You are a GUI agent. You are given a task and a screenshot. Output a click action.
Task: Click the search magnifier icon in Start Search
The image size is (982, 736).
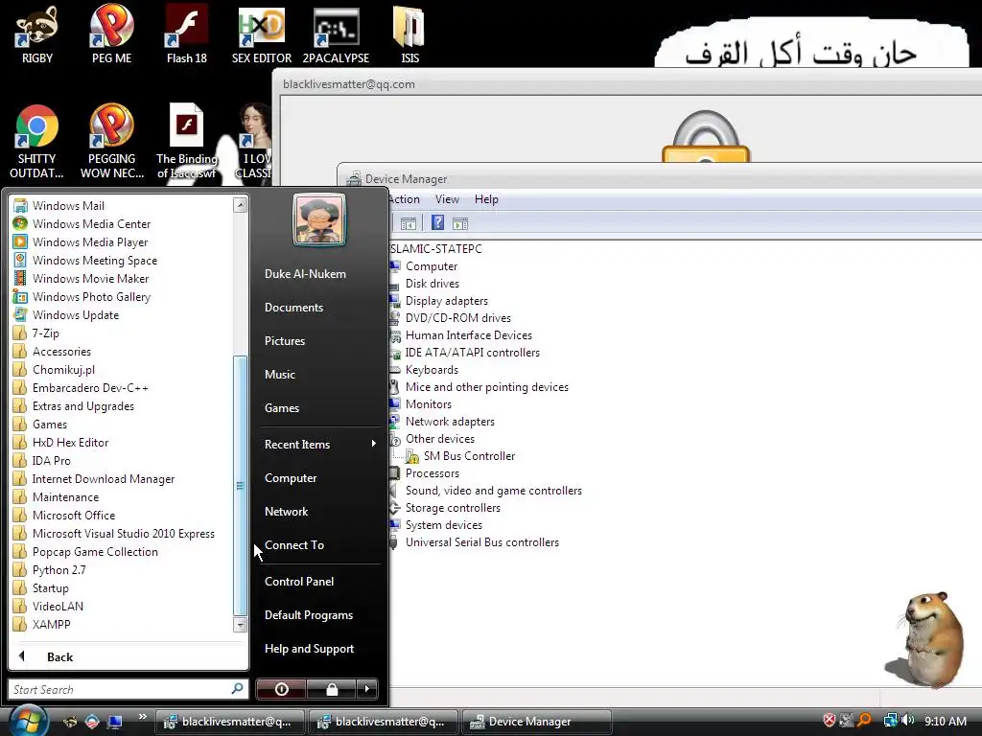pyautogui.click(x=238, y=689)
